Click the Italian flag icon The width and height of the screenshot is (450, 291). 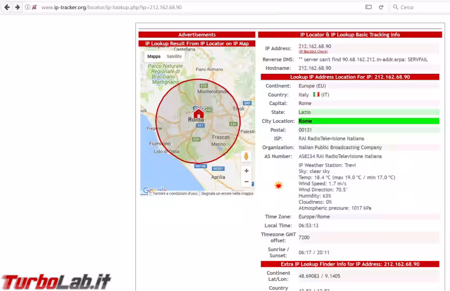click(x=316, y=94)
